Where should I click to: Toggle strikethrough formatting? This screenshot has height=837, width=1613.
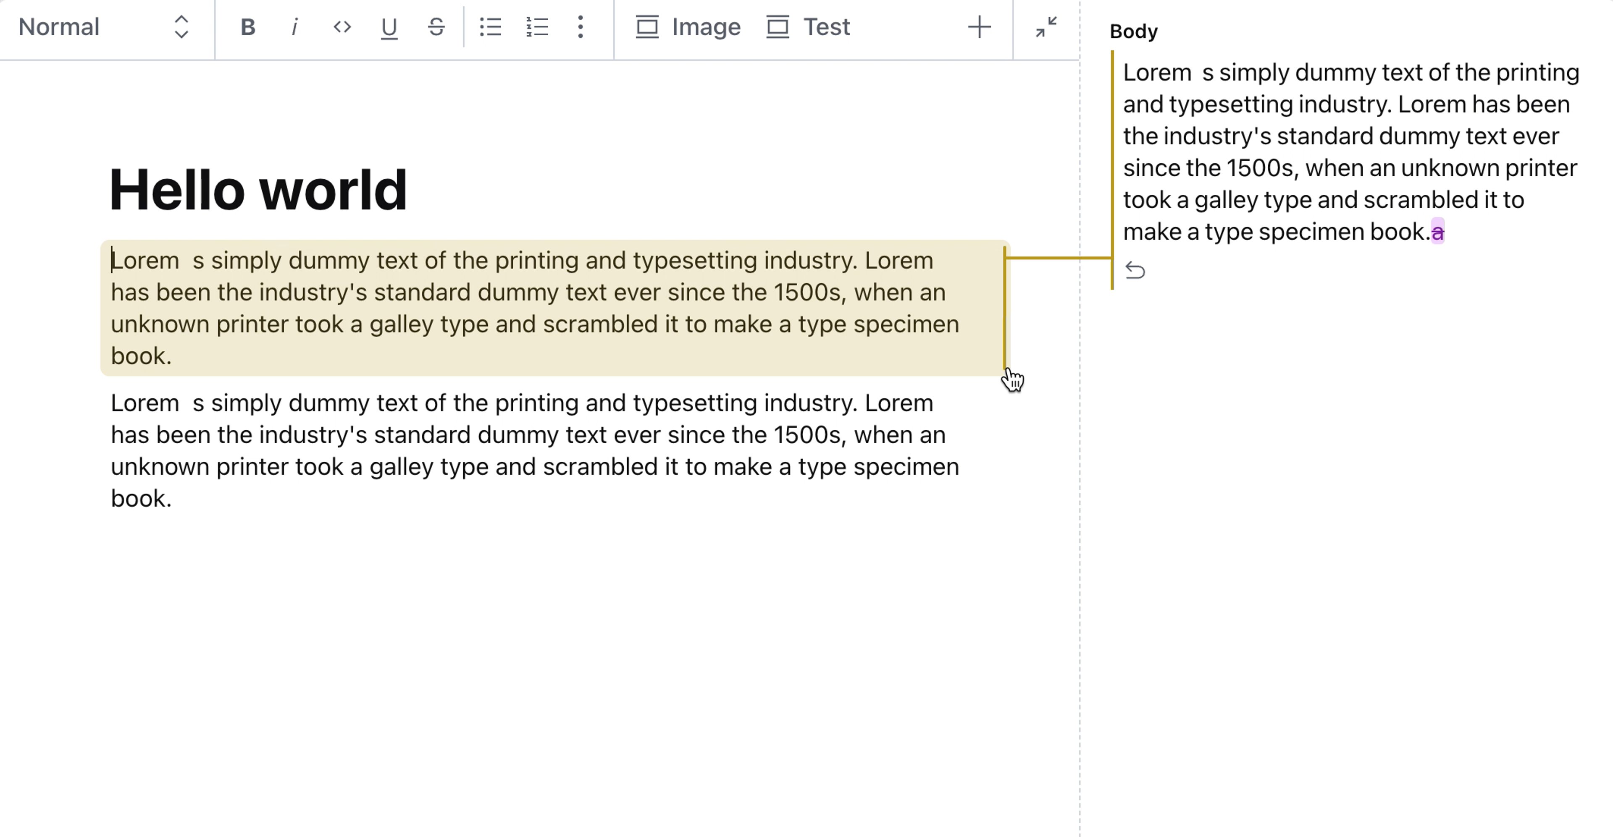click(x=436, y=28)
